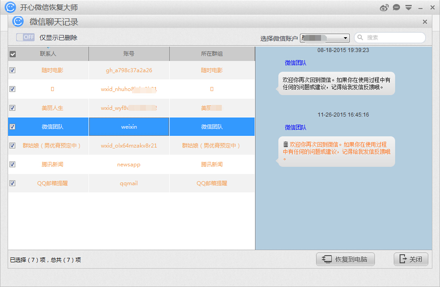Click 微信团队 sender of 08-18-2015 message
The height and width of the screenshot is (287, 440).
pos(295,63)
